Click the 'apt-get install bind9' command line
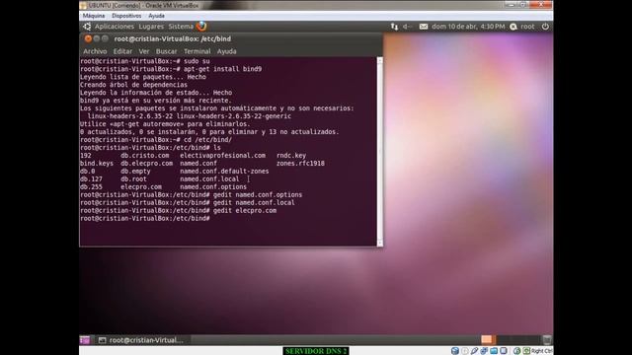 tap(171, 69)
